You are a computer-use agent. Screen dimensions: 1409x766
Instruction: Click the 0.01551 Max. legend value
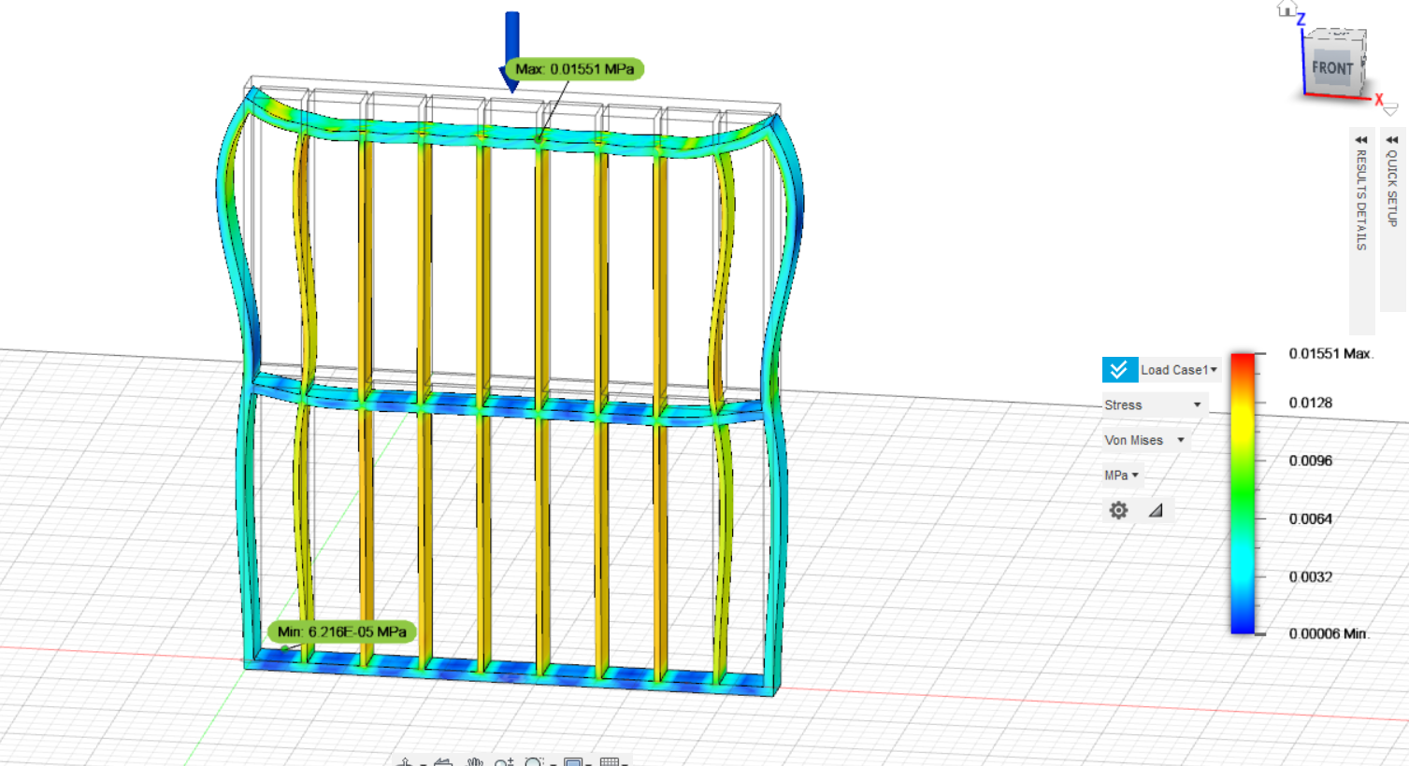click(x=1330, y=353)
